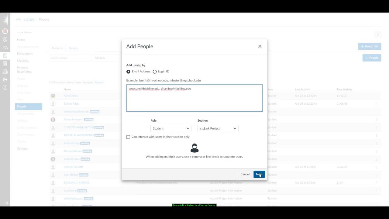Open People in the course menu
Image resolution: width=389 pixels, height=219 pixels.
tap(29, 106)
